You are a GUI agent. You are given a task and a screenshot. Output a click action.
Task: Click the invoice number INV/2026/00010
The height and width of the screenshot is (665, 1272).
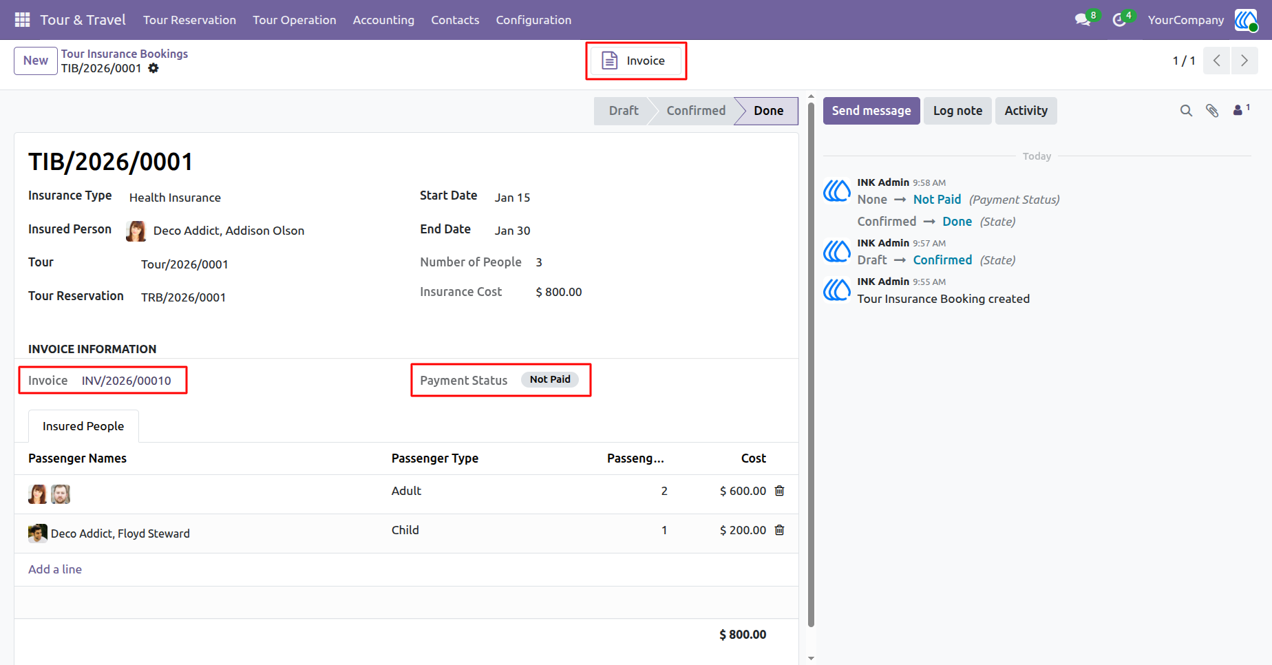pyautogui.click(x=127, y=381)
